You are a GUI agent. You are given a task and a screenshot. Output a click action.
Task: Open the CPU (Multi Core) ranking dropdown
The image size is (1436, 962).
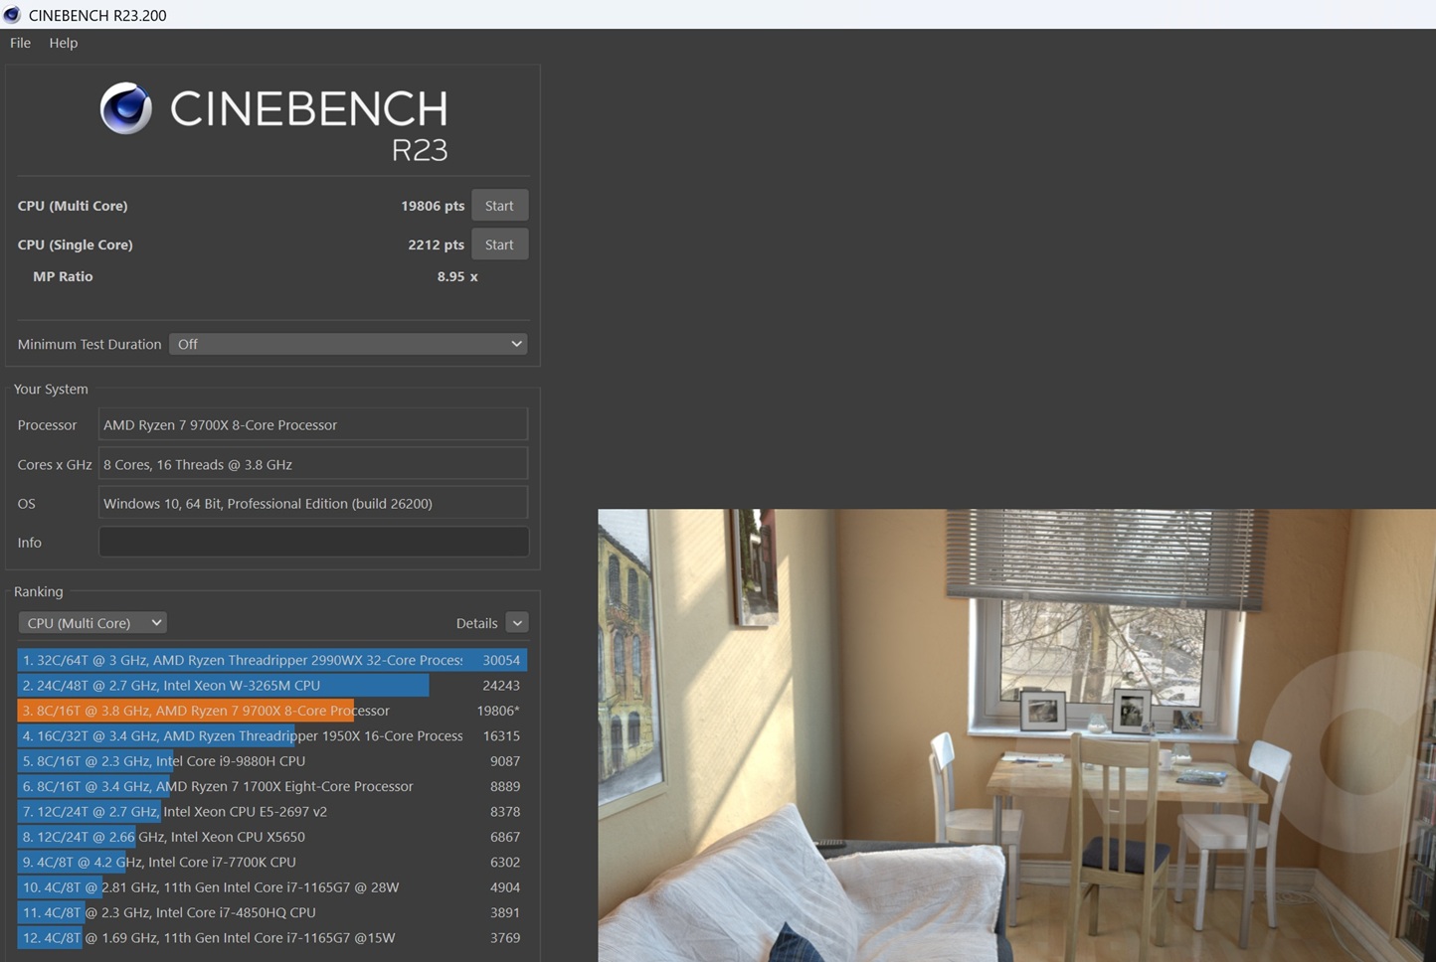point(92,623)
